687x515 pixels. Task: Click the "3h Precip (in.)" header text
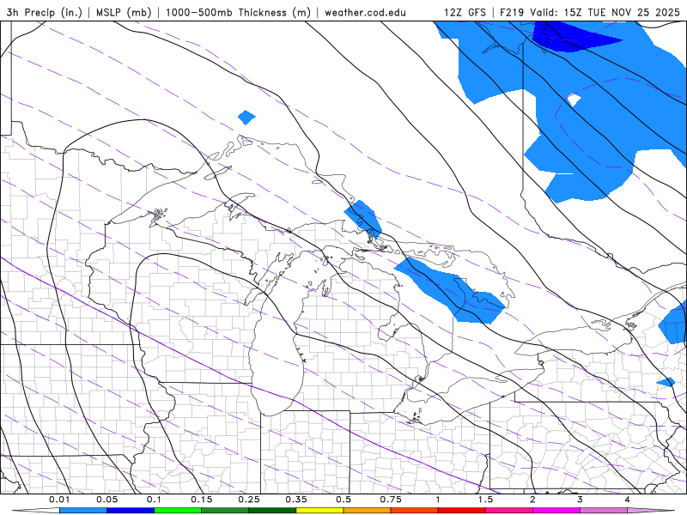(45, 12)
